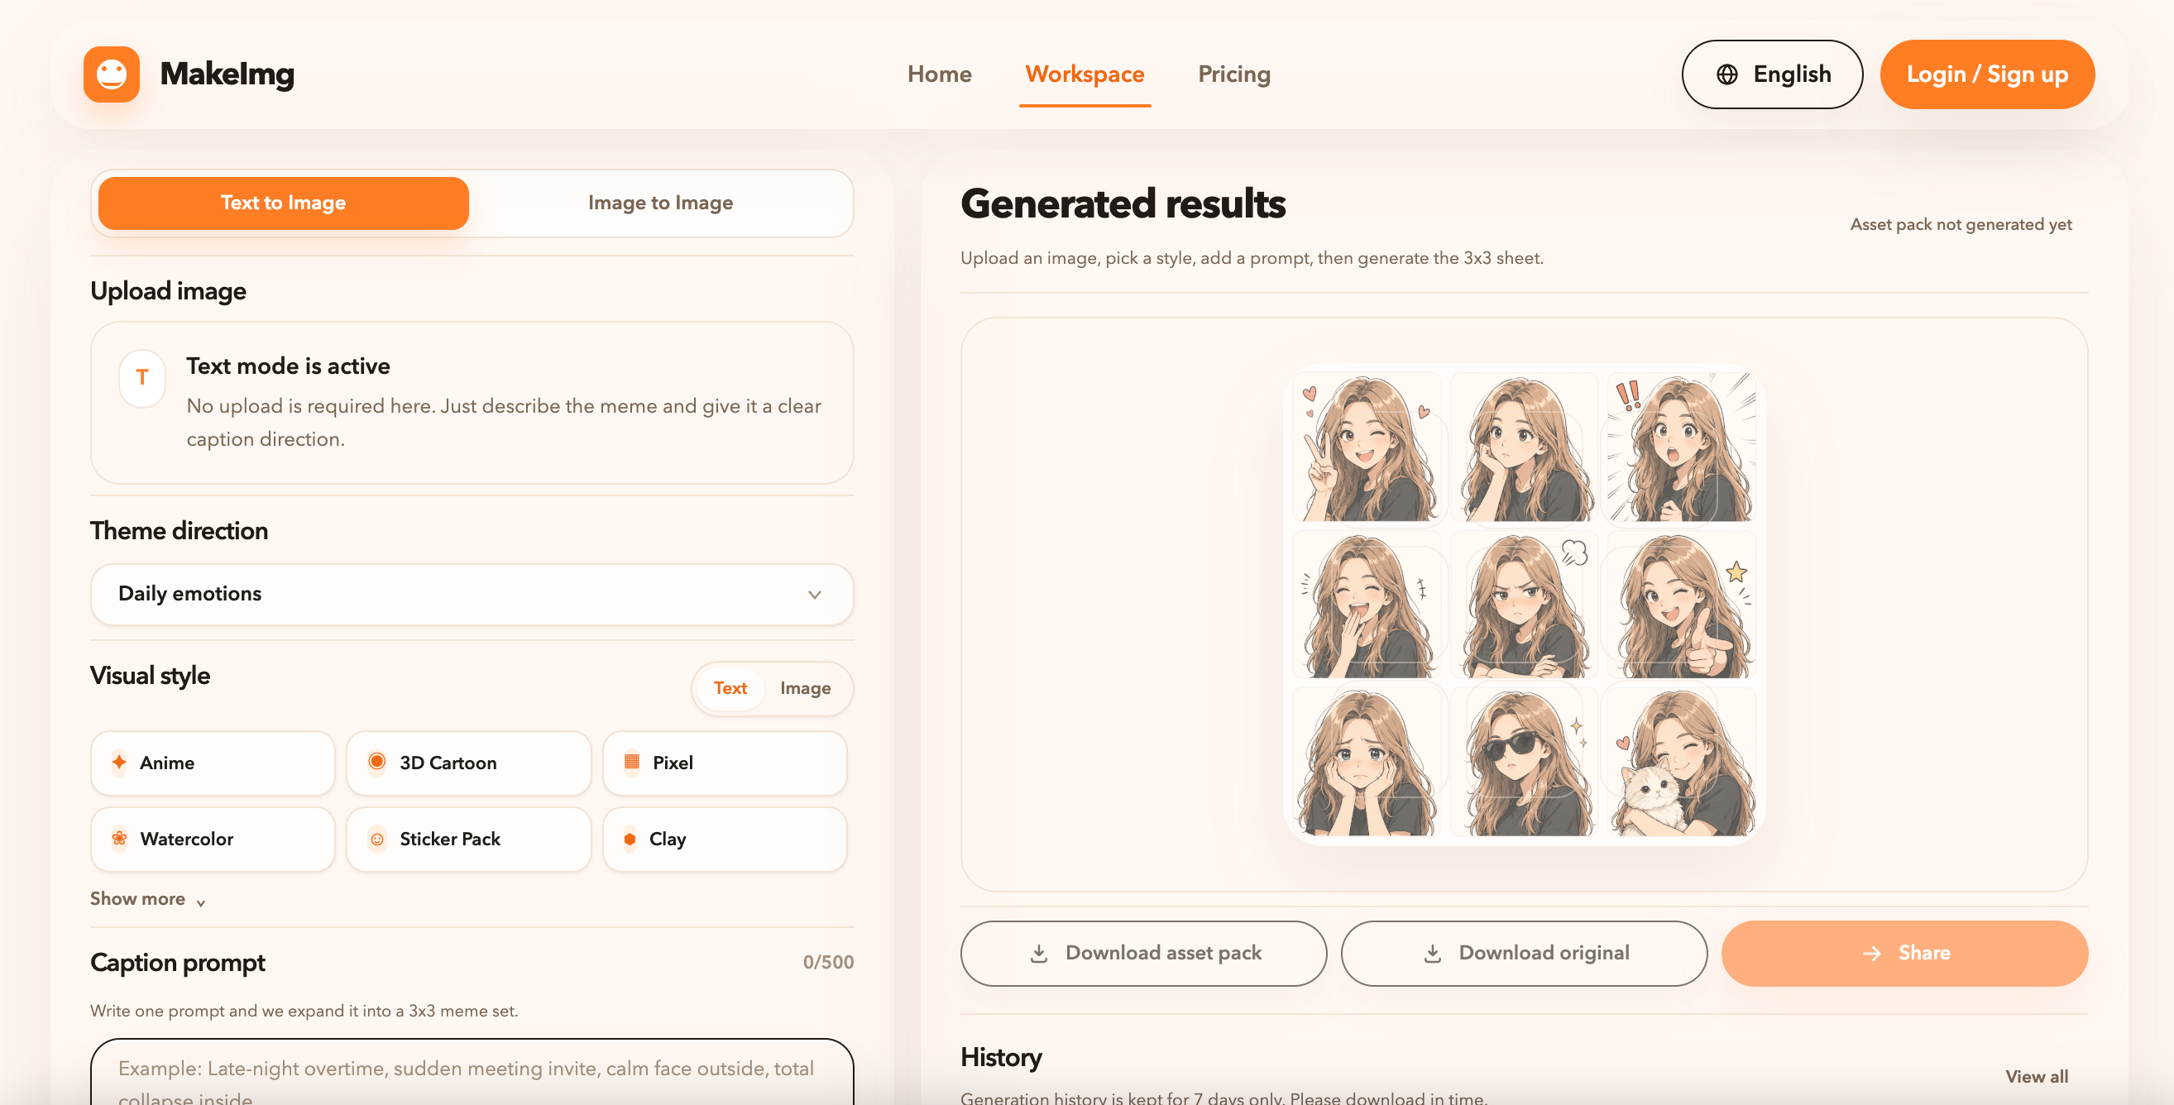Click the 'History' section heading
Screen dimensions: 2174x1105
(x=1001, y=1058)
